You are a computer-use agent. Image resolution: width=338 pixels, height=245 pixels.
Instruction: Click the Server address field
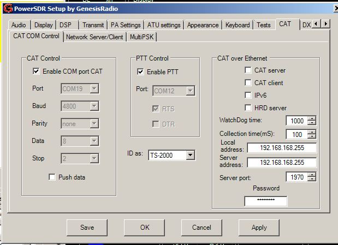click(282, 163)
